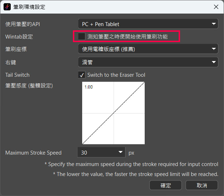
Task: Click the FireAlpaca app icon in title bar
Action: pyautogui.click(x=7, y=7)
